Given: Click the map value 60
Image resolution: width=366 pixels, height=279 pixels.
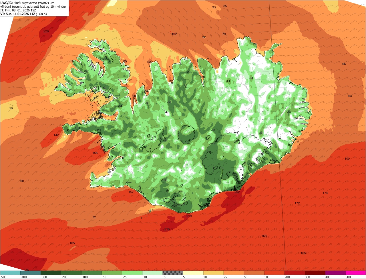Looking at the screenshot, I should click(22, 181).
